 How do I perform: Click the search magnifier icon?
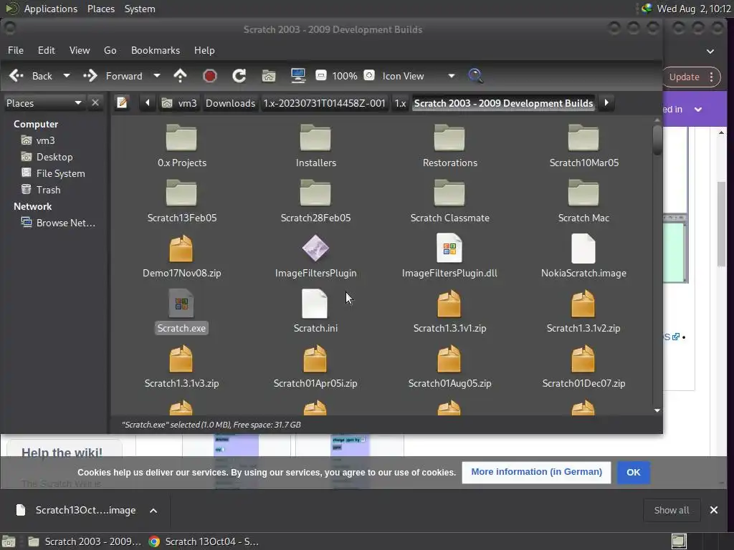click(x=475, y=76)
